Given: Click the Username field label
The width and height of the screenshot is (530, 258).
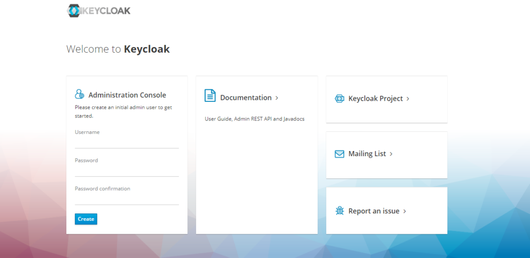Looking at the screenshot, I should point(87,132).
